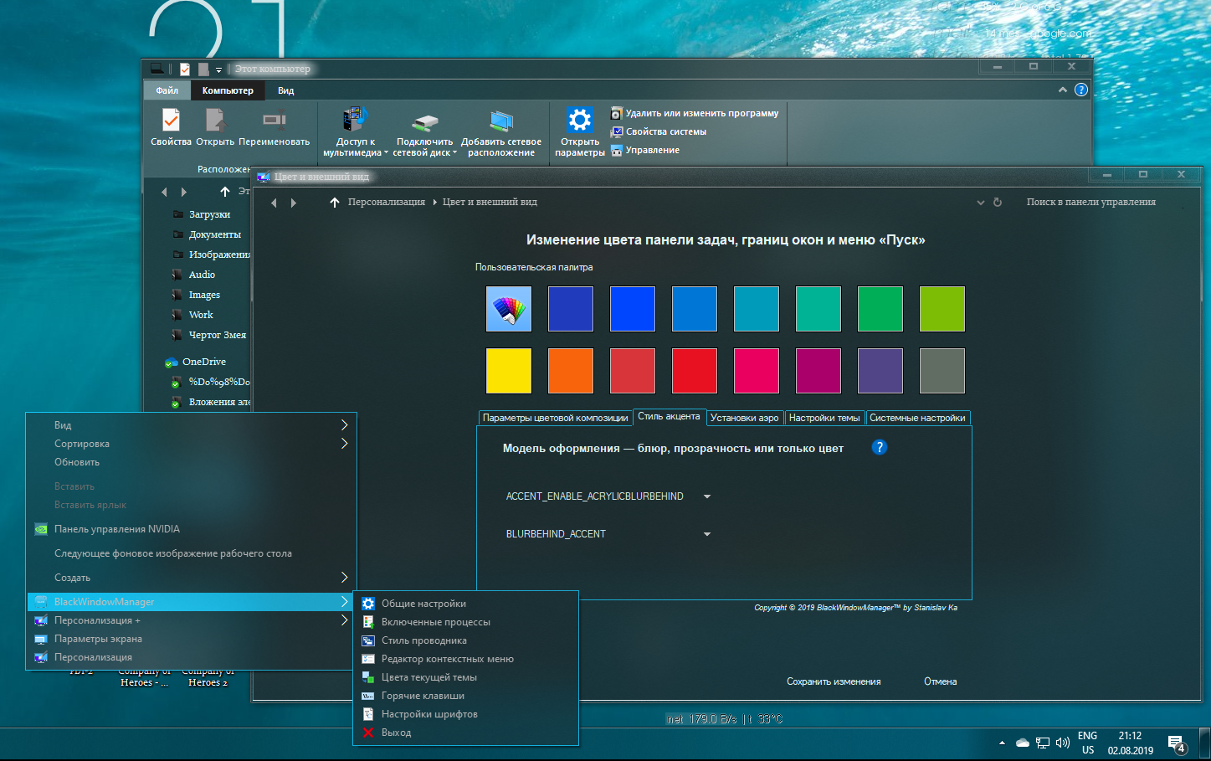Open the notification center in taskbar
Viewport: 1211px width, 761px height.
(x=1176, y=743)
